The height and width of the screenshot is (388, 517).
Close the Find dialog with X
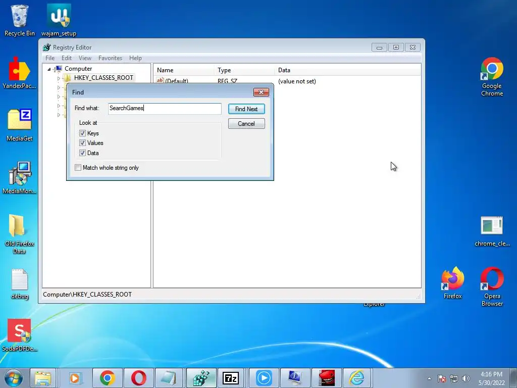261,92
